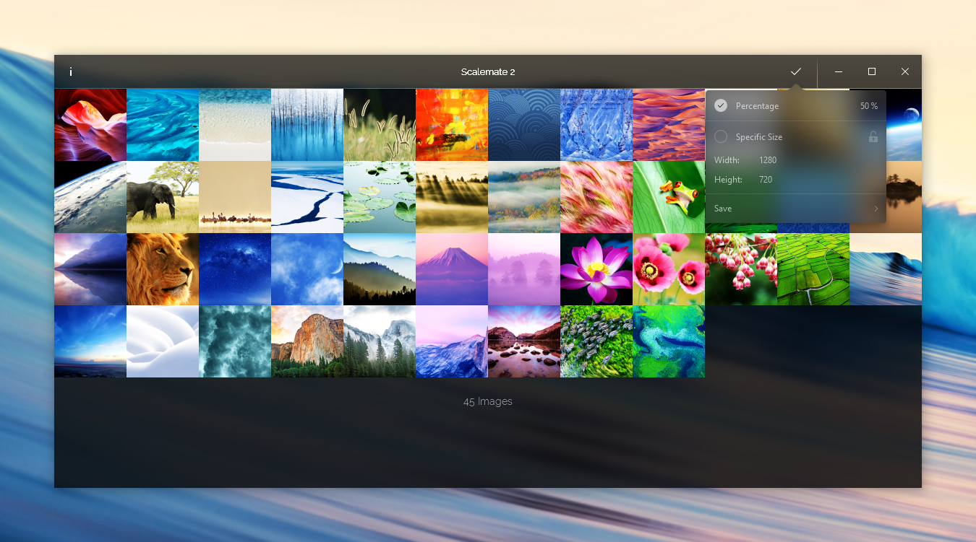Screen dimensions: 976x542
Task: Edit the Height value 720
Action: click(766, 180)
